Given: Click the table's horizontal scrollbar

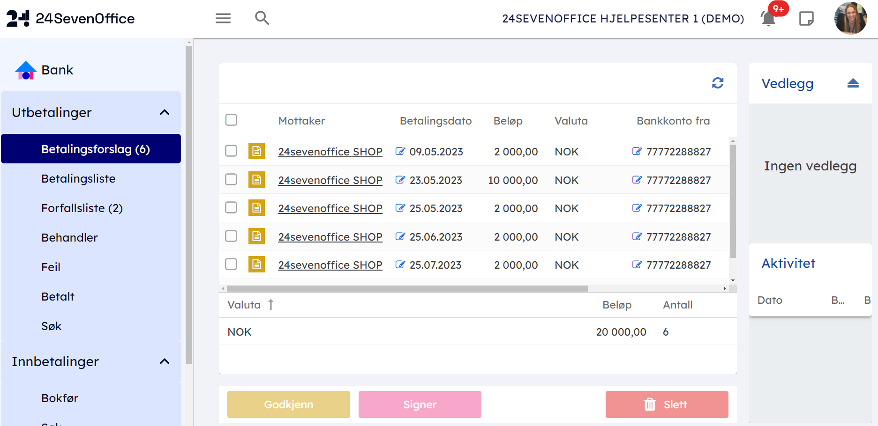Looking at the screenshot, I should [x=407, y=288].
